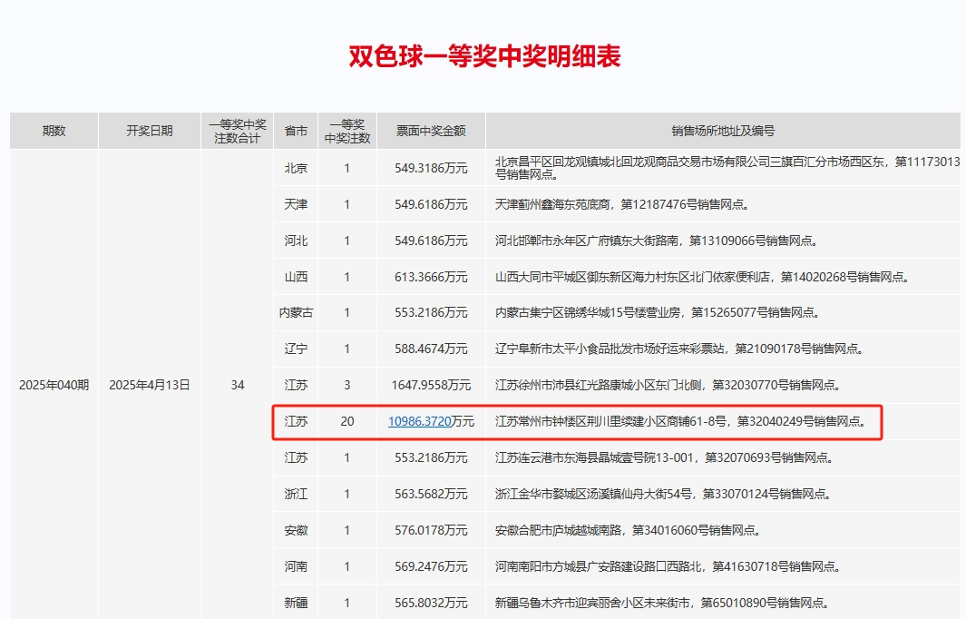Click the 天津 province cell
Viewport: 966px width, 619px height.
296,204
